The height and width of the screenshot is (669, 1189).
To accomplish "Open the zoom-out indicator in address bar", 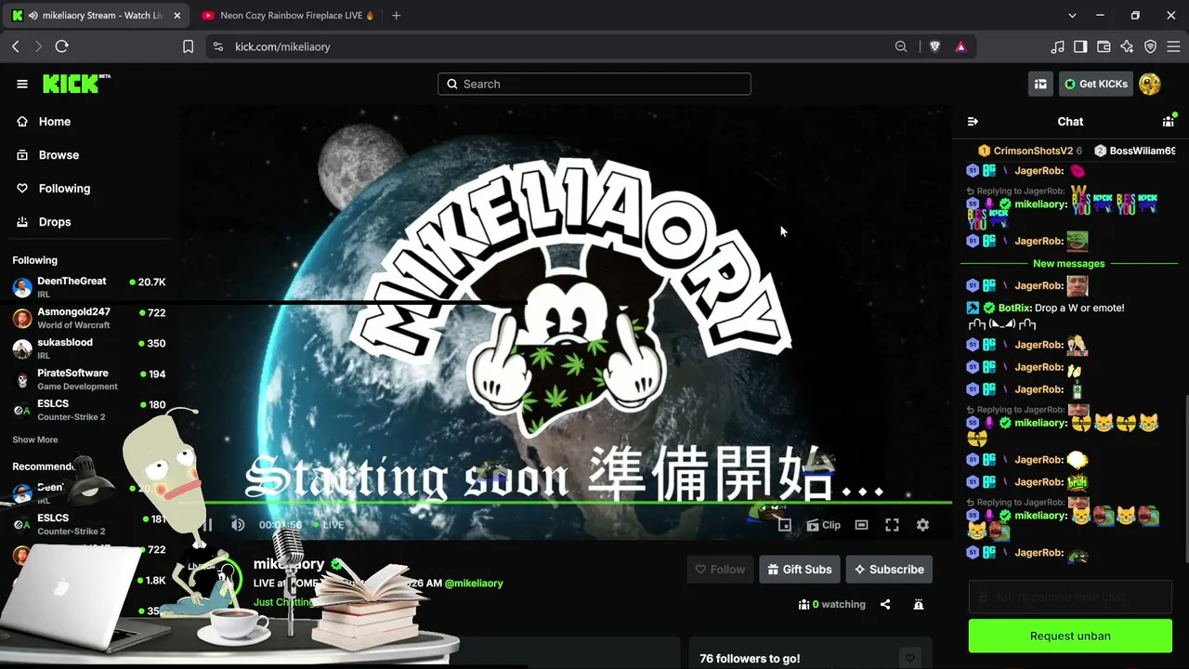I will (x=901, y=46).
